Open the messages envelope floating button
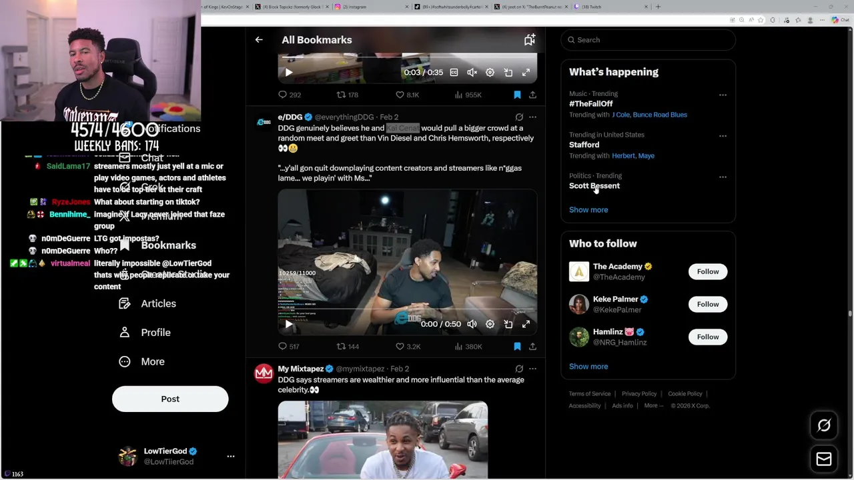Viewport: 854px width, 480px height. pos(824,459)
